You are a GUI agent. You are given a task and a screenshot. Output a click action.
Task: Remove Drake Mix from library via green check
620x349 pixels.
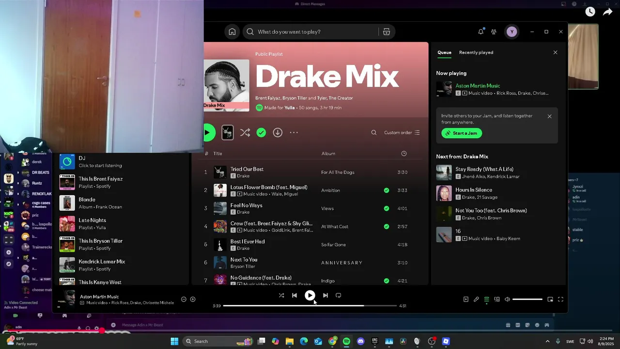[x=261, y=132]
